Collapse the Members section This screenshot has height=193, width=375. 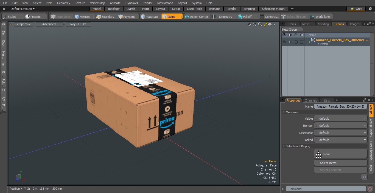coord(284,112)
